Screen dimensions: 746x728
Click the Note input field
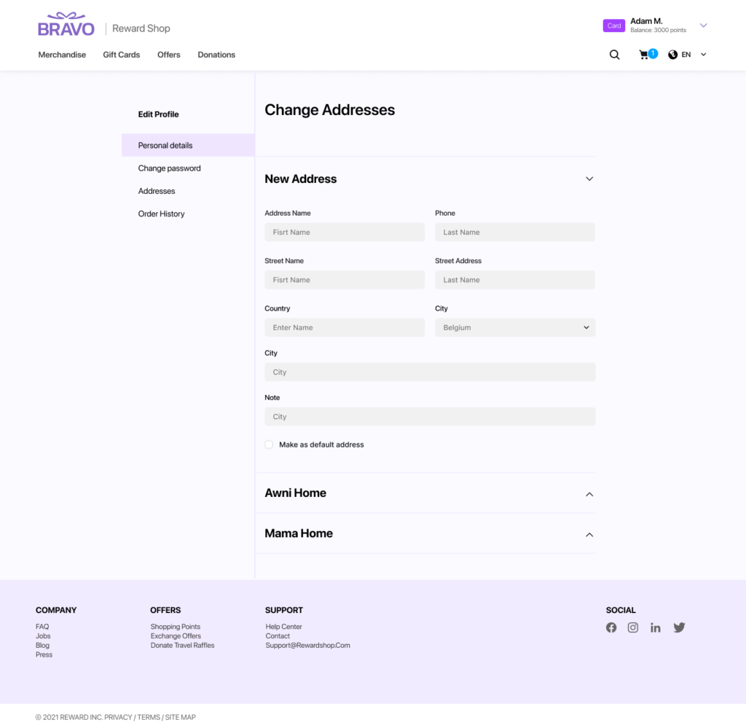(430, 417)
